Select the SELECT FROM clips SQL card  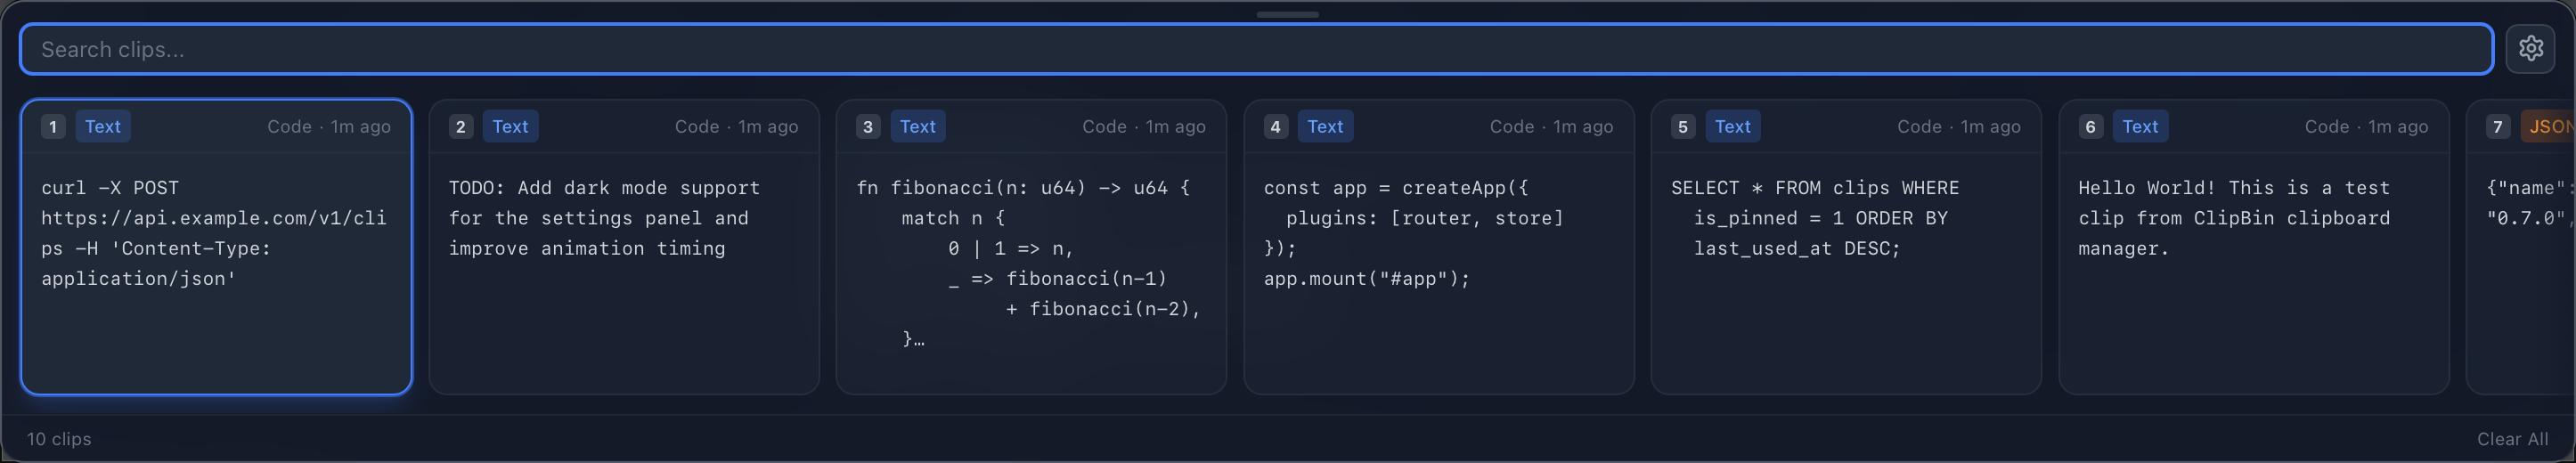(1846, 247)
